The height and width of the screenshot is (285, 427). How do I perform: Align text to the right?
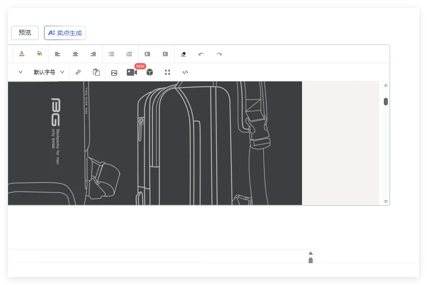tap(93, 54)
